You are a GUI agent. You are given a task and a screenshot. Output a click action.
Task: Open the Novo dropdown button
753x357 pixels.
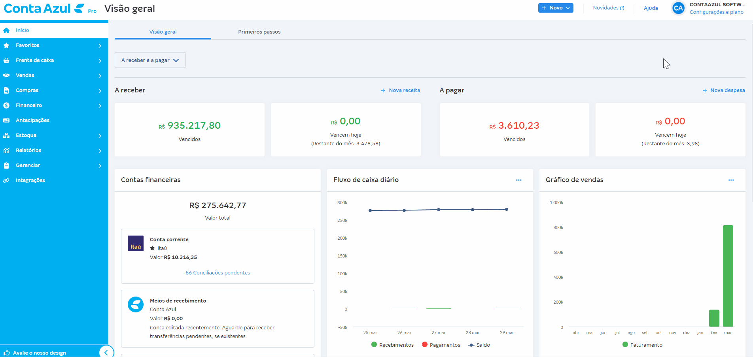tap(555, 8)
